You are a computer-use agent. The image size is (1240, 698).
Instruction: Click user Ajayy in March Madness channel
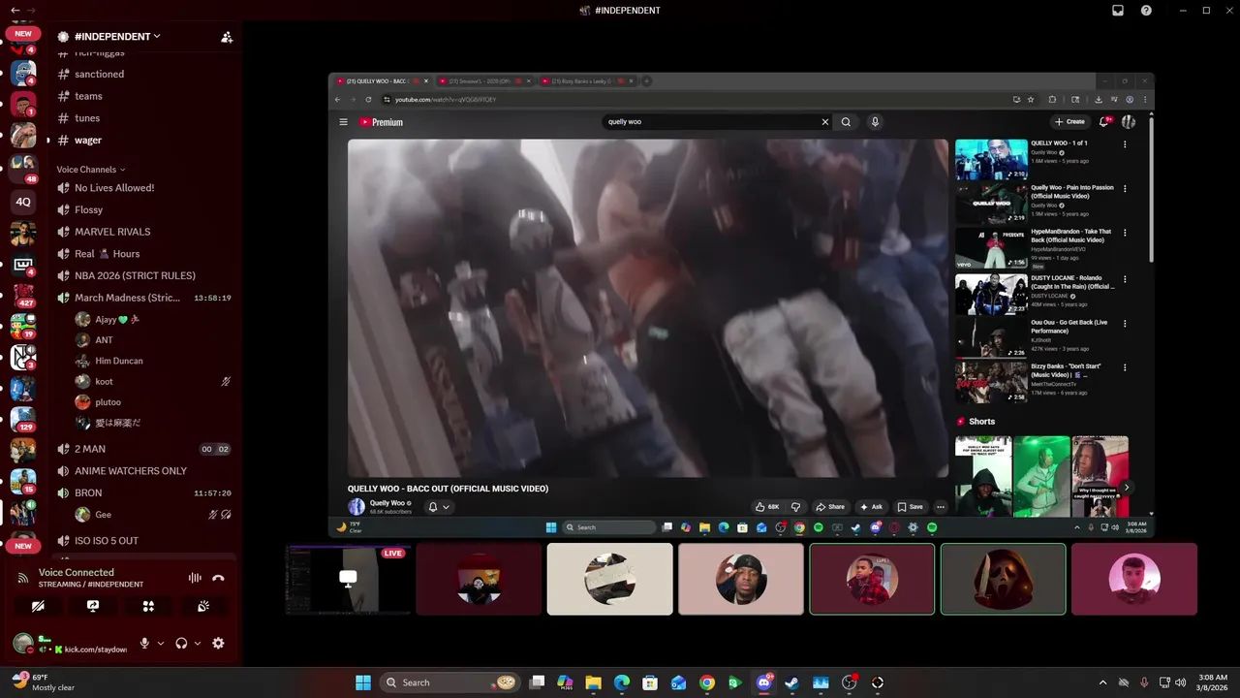point(116,320)
